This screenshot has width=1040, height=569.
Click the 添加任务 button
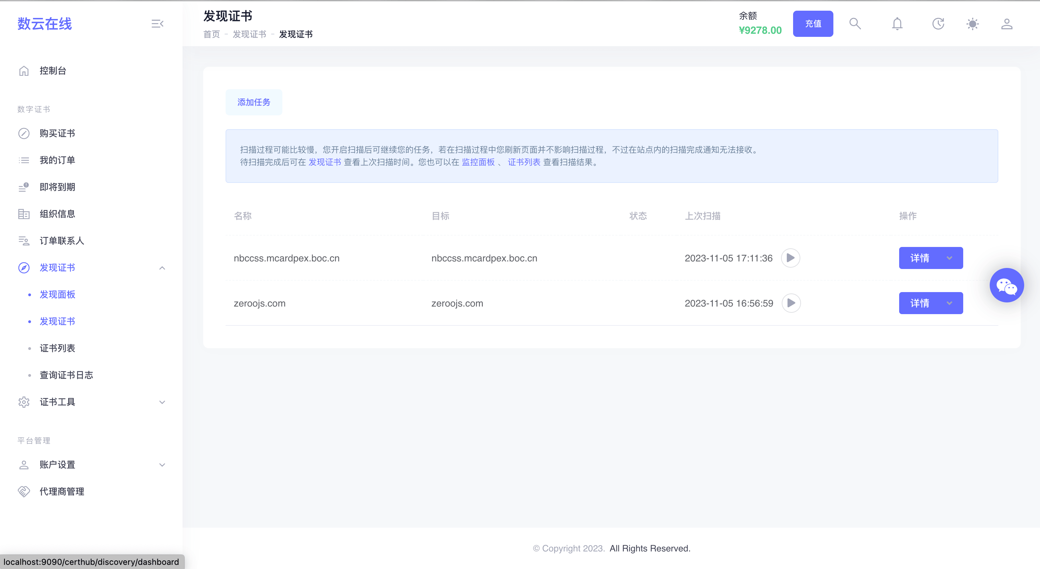pos(253,102)
